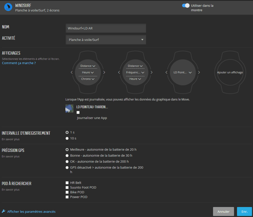This screenshot has width=253, height=217.
Task: Toggle 'Utiliser dans la montre' switch
Action: pyautogui.click(x=186, y=5)
